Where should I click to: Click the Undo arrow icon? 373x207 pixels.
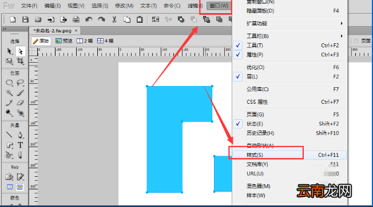pyautogui.click(x=89, y=19)
